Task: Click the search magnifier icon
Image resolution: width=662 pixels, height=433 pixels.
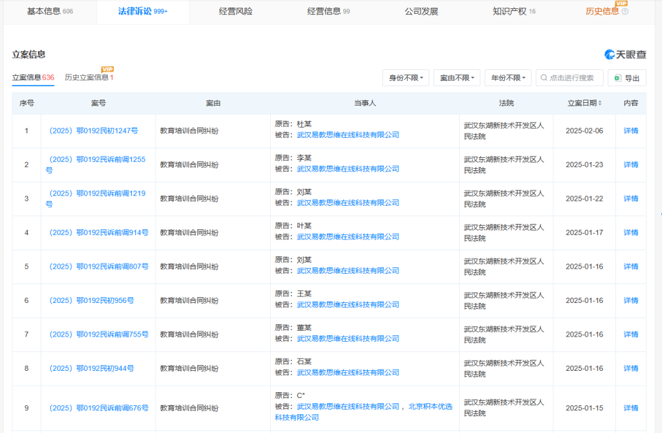Action: click(x=544, y=78)
